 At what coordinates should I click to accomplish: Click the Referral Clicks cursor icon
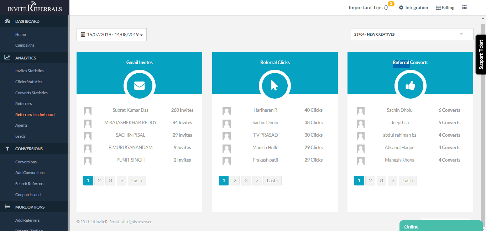point(275,86)
